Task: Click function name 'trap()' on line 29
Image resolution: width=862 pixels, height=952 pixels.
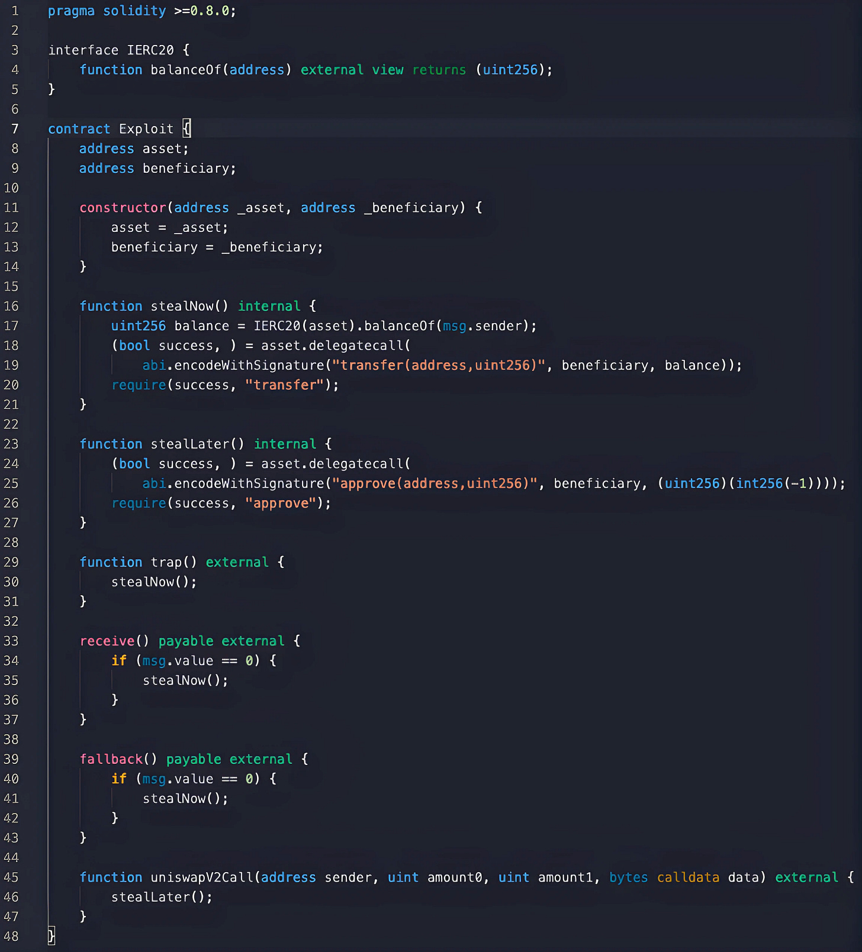Action: [x=173, y=562]
